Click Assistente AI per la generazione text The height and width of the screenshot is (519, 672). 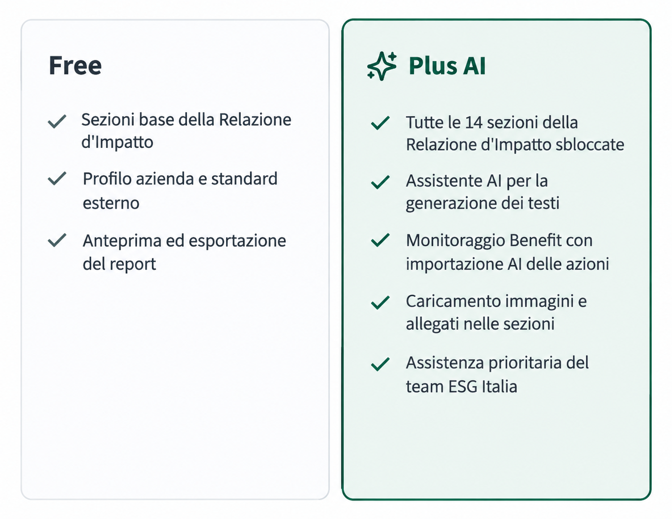483,192
